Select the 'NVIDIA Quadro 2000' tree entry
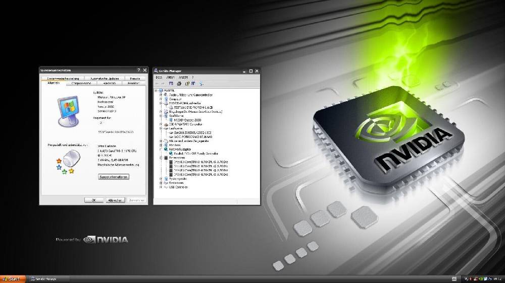The width and height of the screenshot is (505, 283). click(187, 120)
